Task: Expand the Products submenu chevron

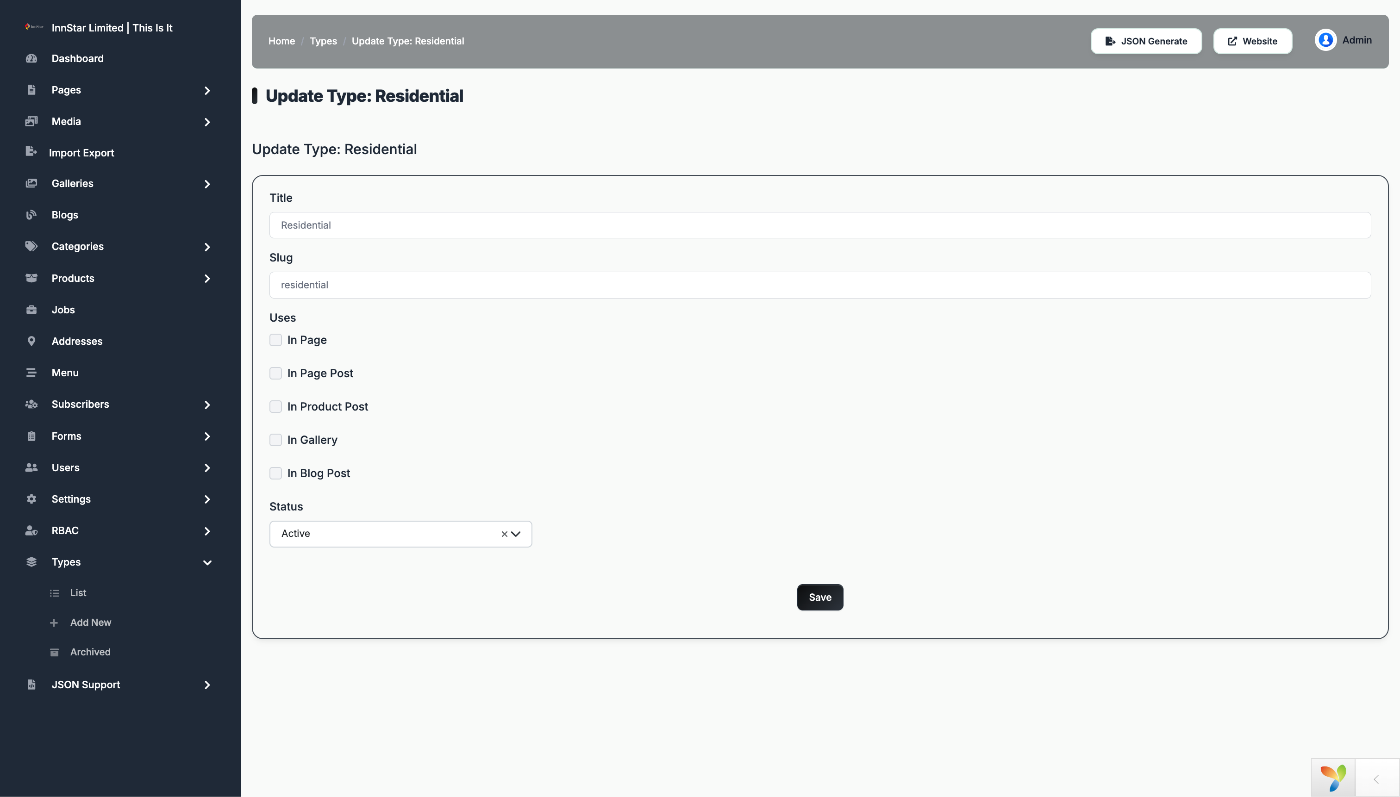Action: (207, 279)
